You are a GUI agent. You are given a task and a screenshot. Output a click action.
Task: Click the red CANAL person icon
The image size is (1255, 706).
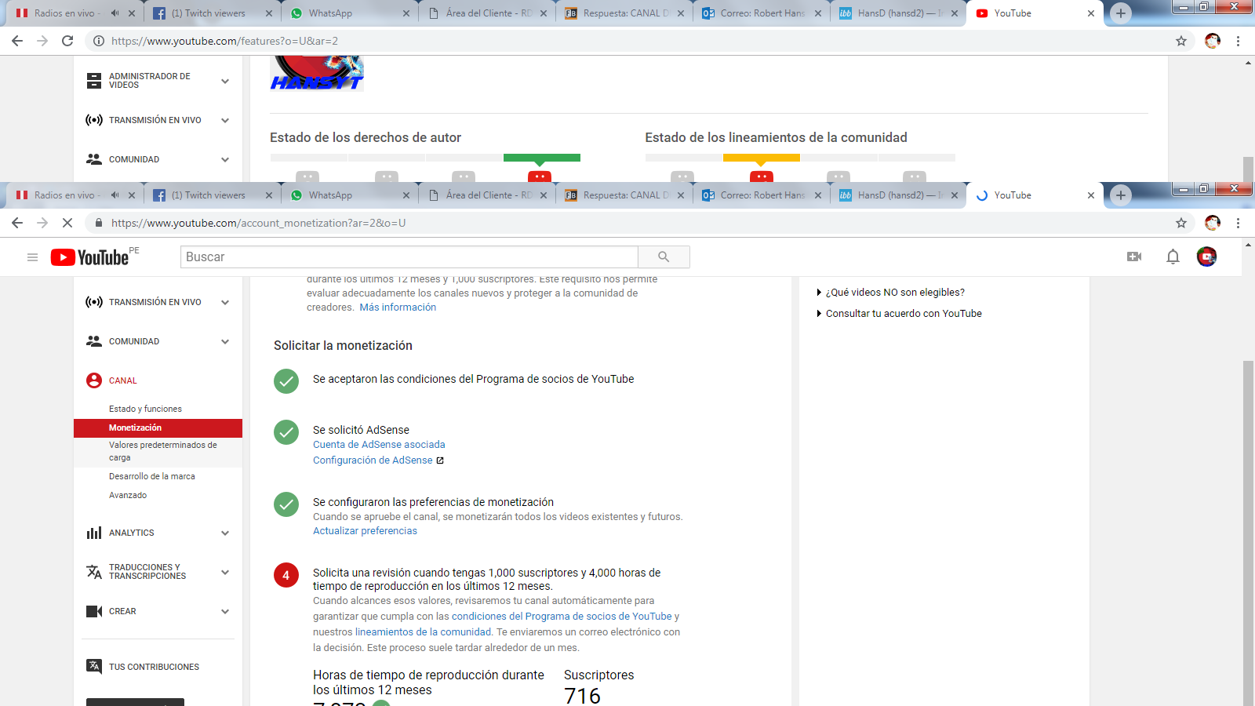(x=94, y=380)
